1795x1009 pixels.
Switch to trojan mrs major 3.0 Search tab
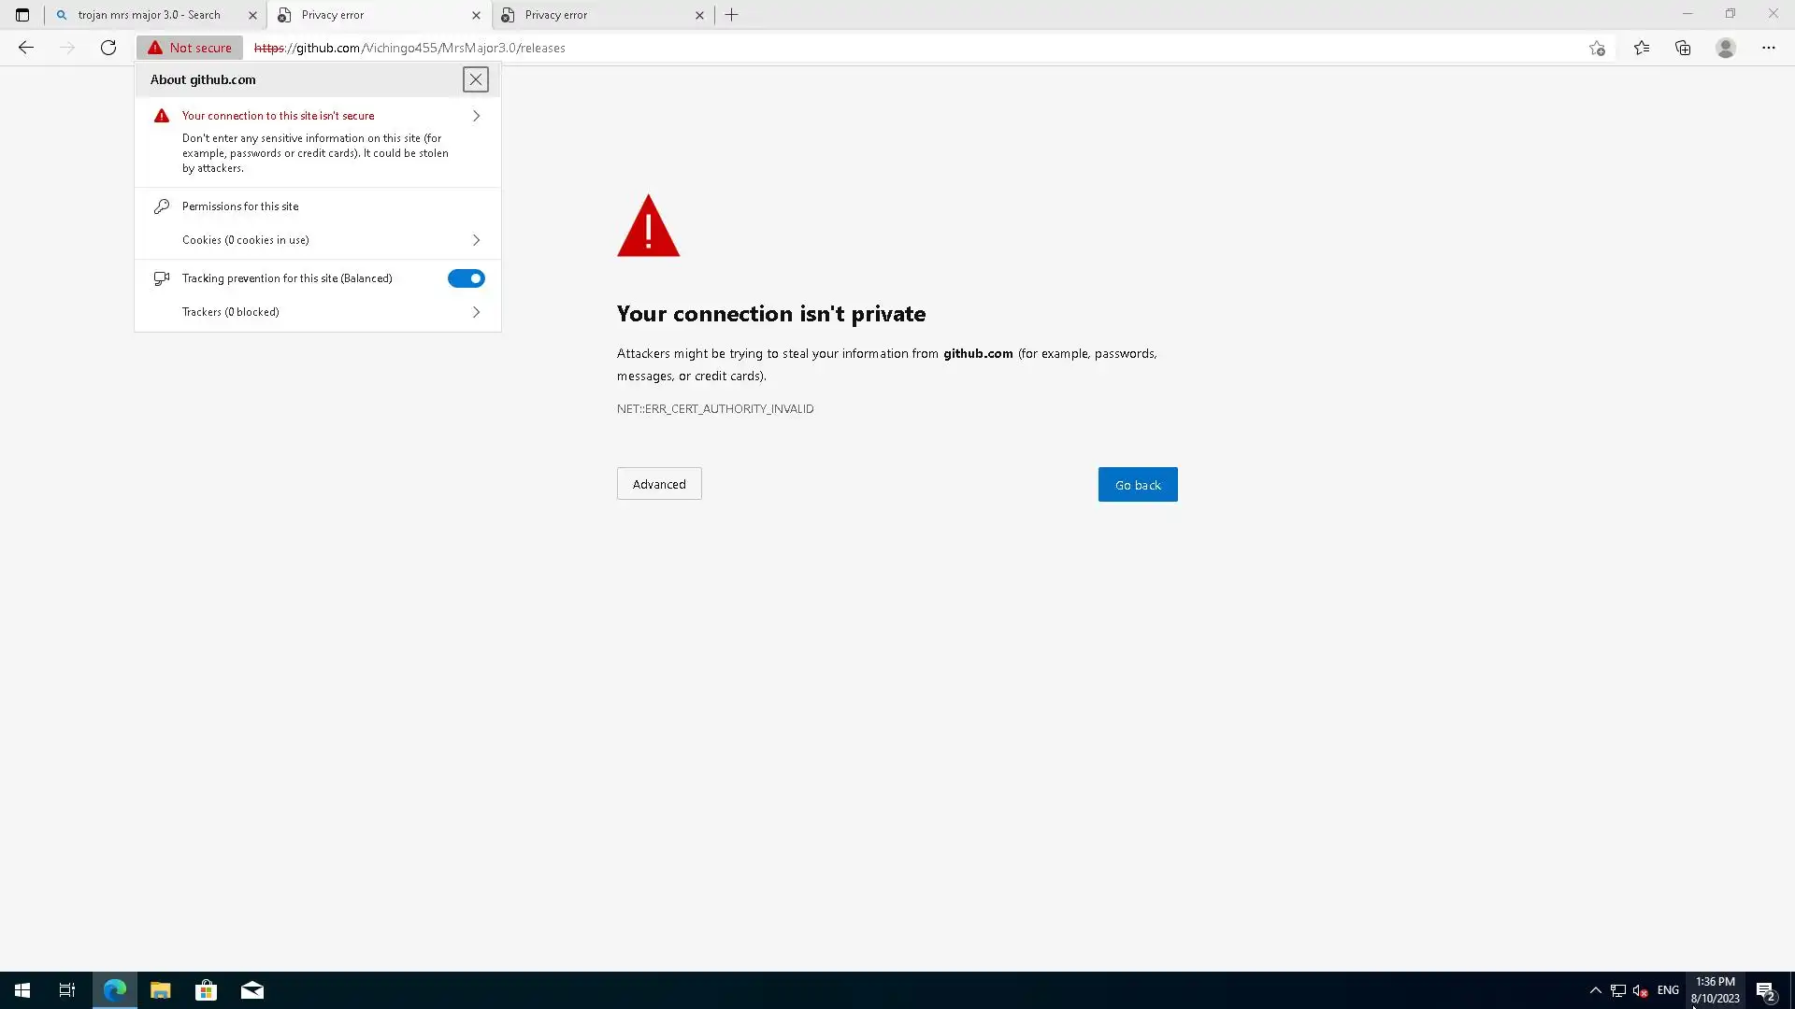(x=150, y=15)
